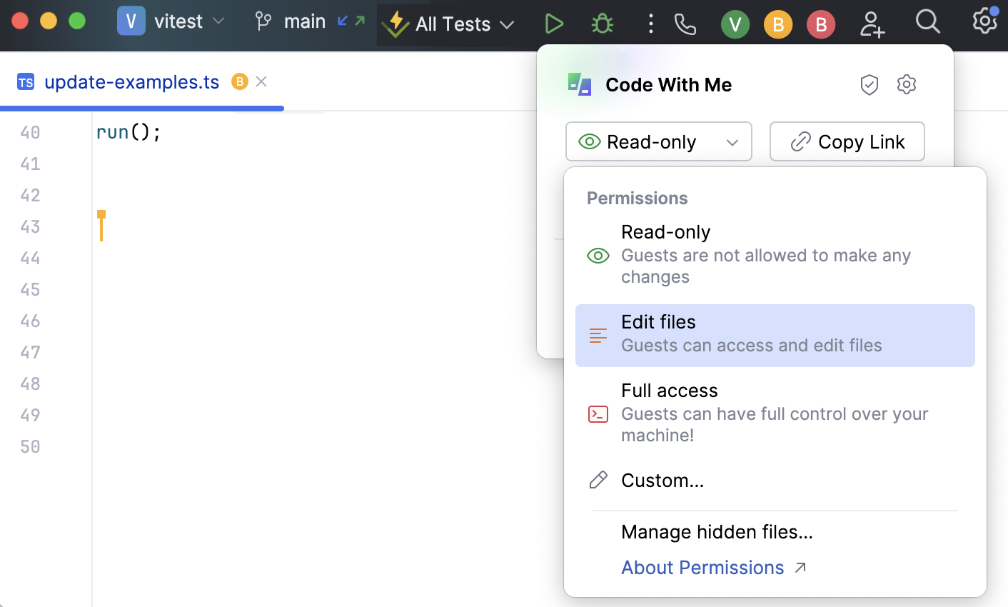Screen dimensions: 1008x607
Task: Open Code With Me security shield settings
Action: [x=870, y=84]
